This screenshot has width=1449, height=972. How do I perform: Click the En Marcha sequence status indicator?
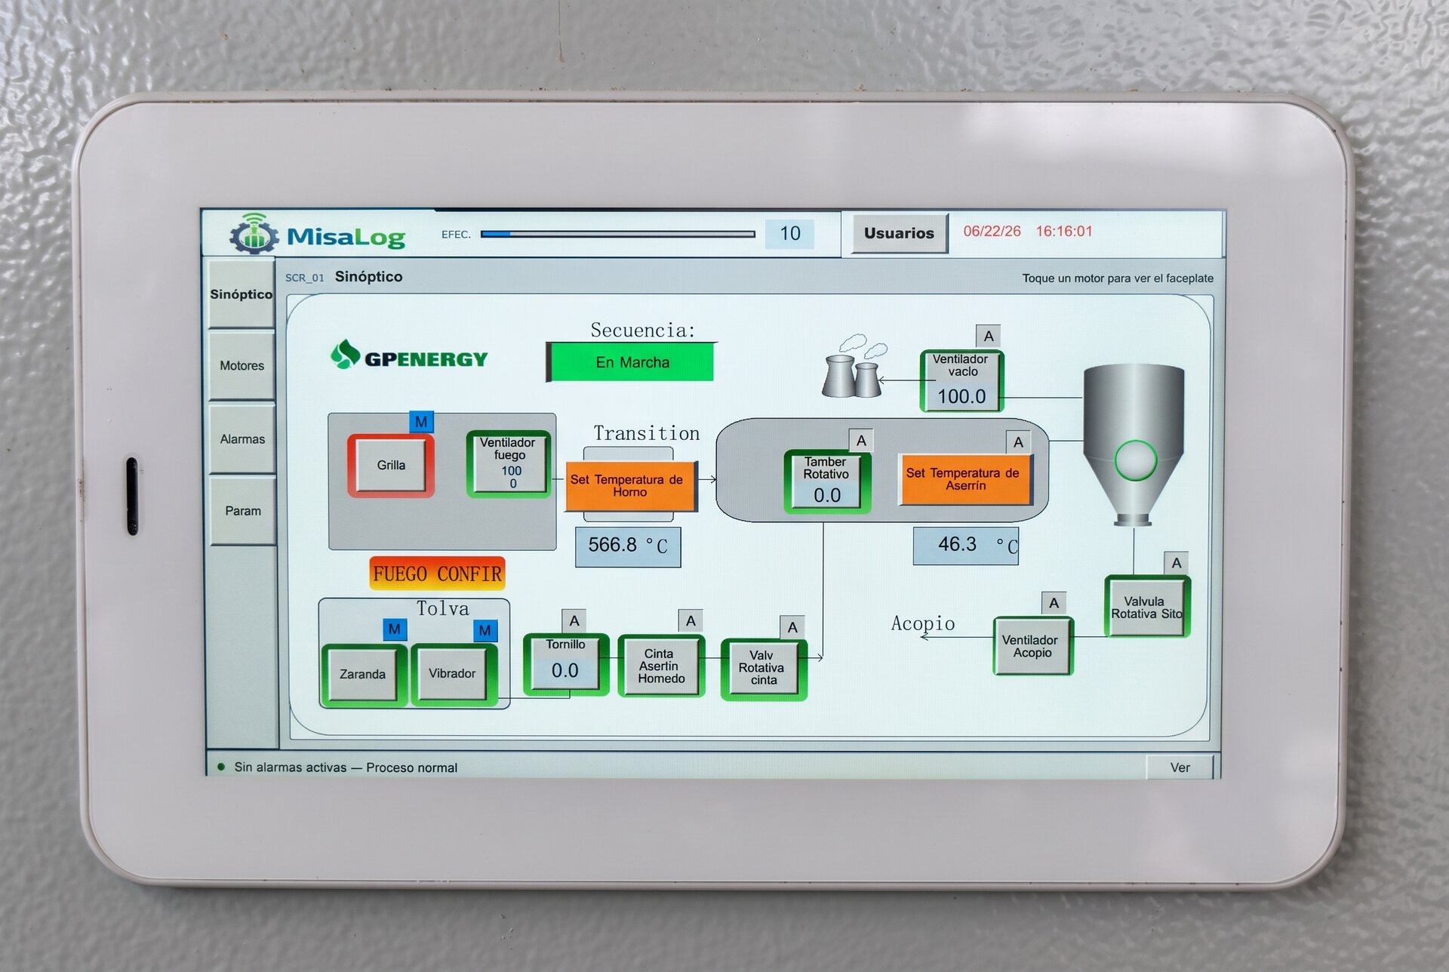631,362
